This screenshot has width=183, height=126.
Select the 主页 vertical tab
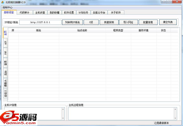click(x=5, y=33)
